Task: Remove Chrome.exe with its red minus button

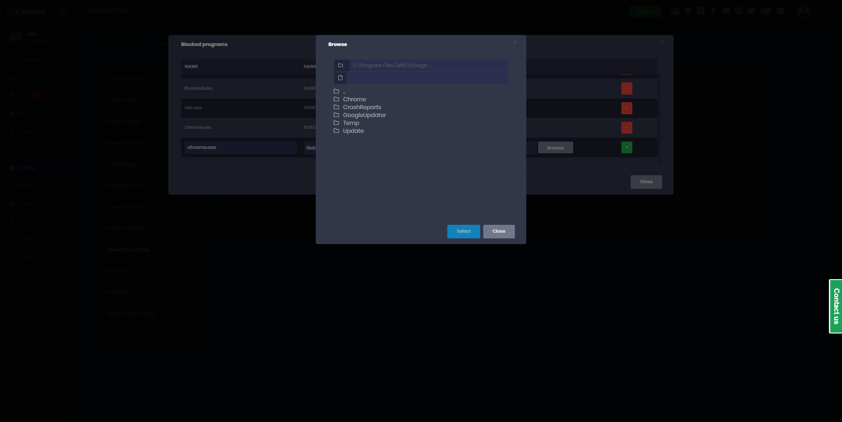Action: pyautogui.click(x=627, y=128)
